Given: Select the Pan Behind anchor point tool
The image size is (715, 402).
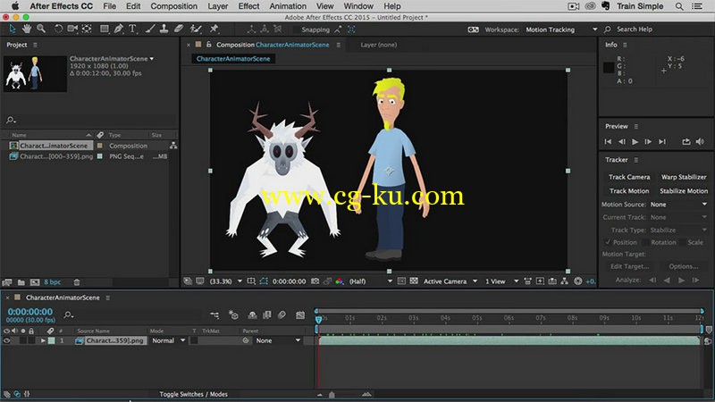Looking at the screenshot, I should coord(87,29).
